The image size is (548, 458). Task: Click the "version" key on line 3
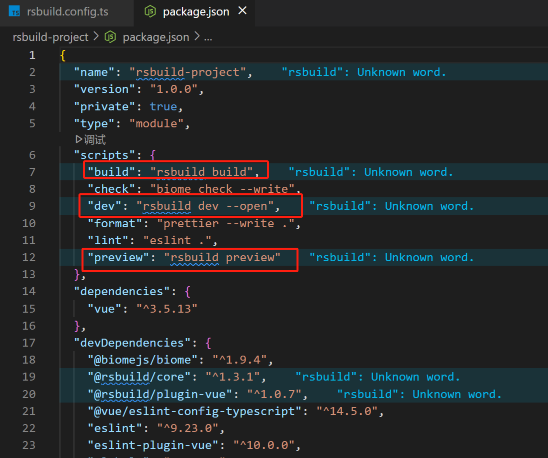105,89
